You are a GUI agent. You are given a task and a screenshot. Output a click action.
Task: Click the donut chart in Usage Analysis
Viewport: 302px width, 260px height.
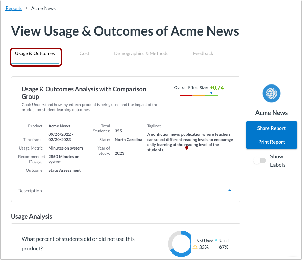point(180,244)
